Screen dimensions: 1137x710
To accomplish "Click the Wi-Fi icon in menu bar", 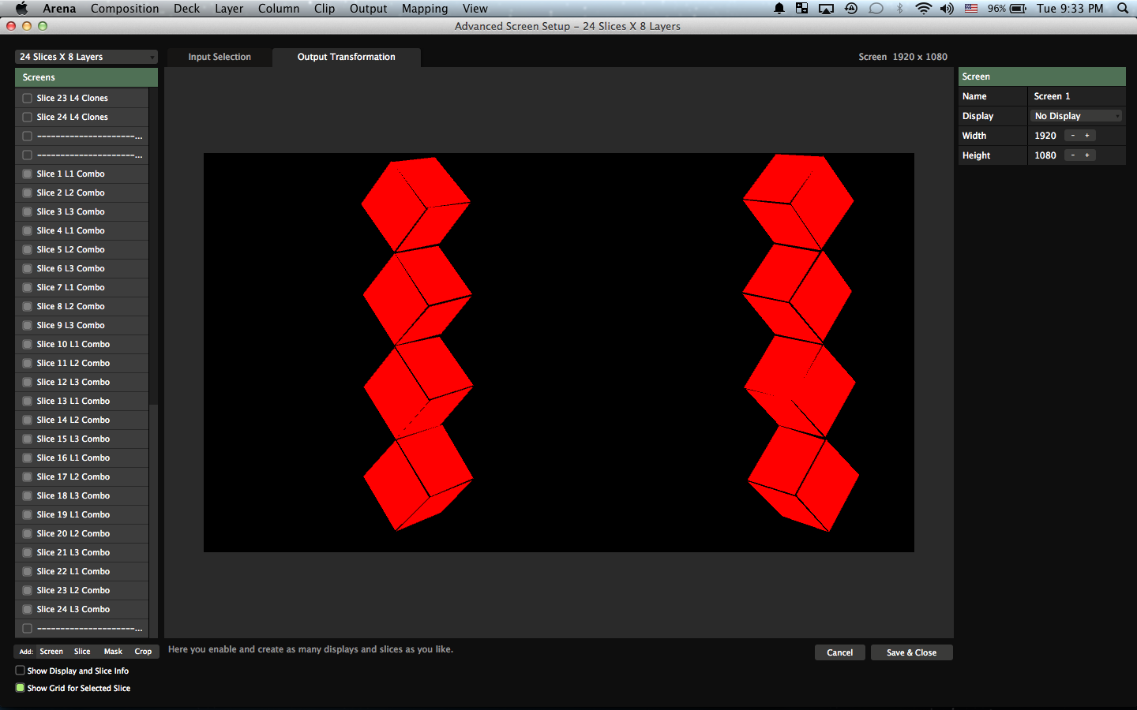I will 923,9.
